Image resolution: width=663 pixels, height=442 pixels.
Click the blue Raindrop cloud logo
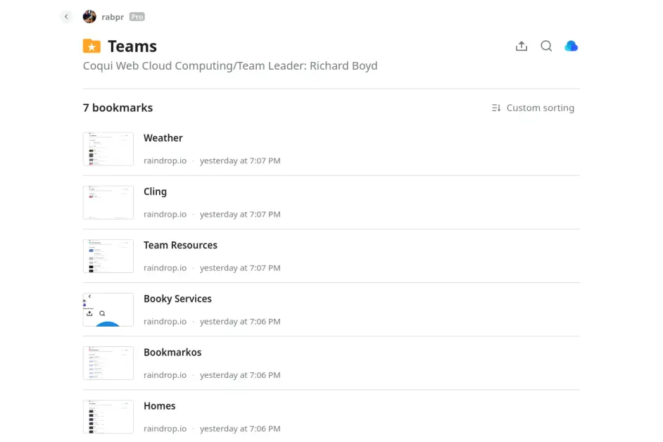[572, 46]
